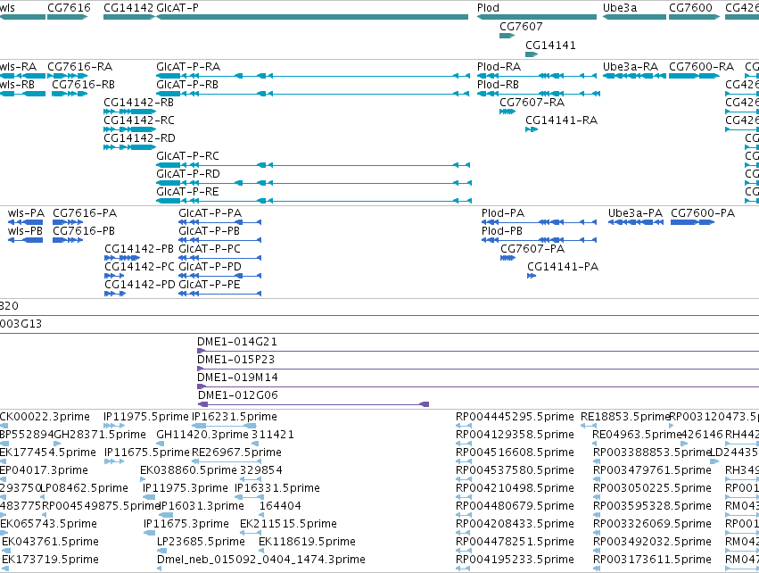Select protein GlcAT-P-PC

tap(219, 258)
